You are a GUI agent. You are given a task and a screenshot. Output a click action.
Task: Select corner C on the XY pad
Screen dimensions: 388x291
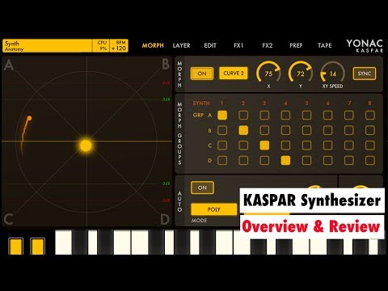coord(8,219)
